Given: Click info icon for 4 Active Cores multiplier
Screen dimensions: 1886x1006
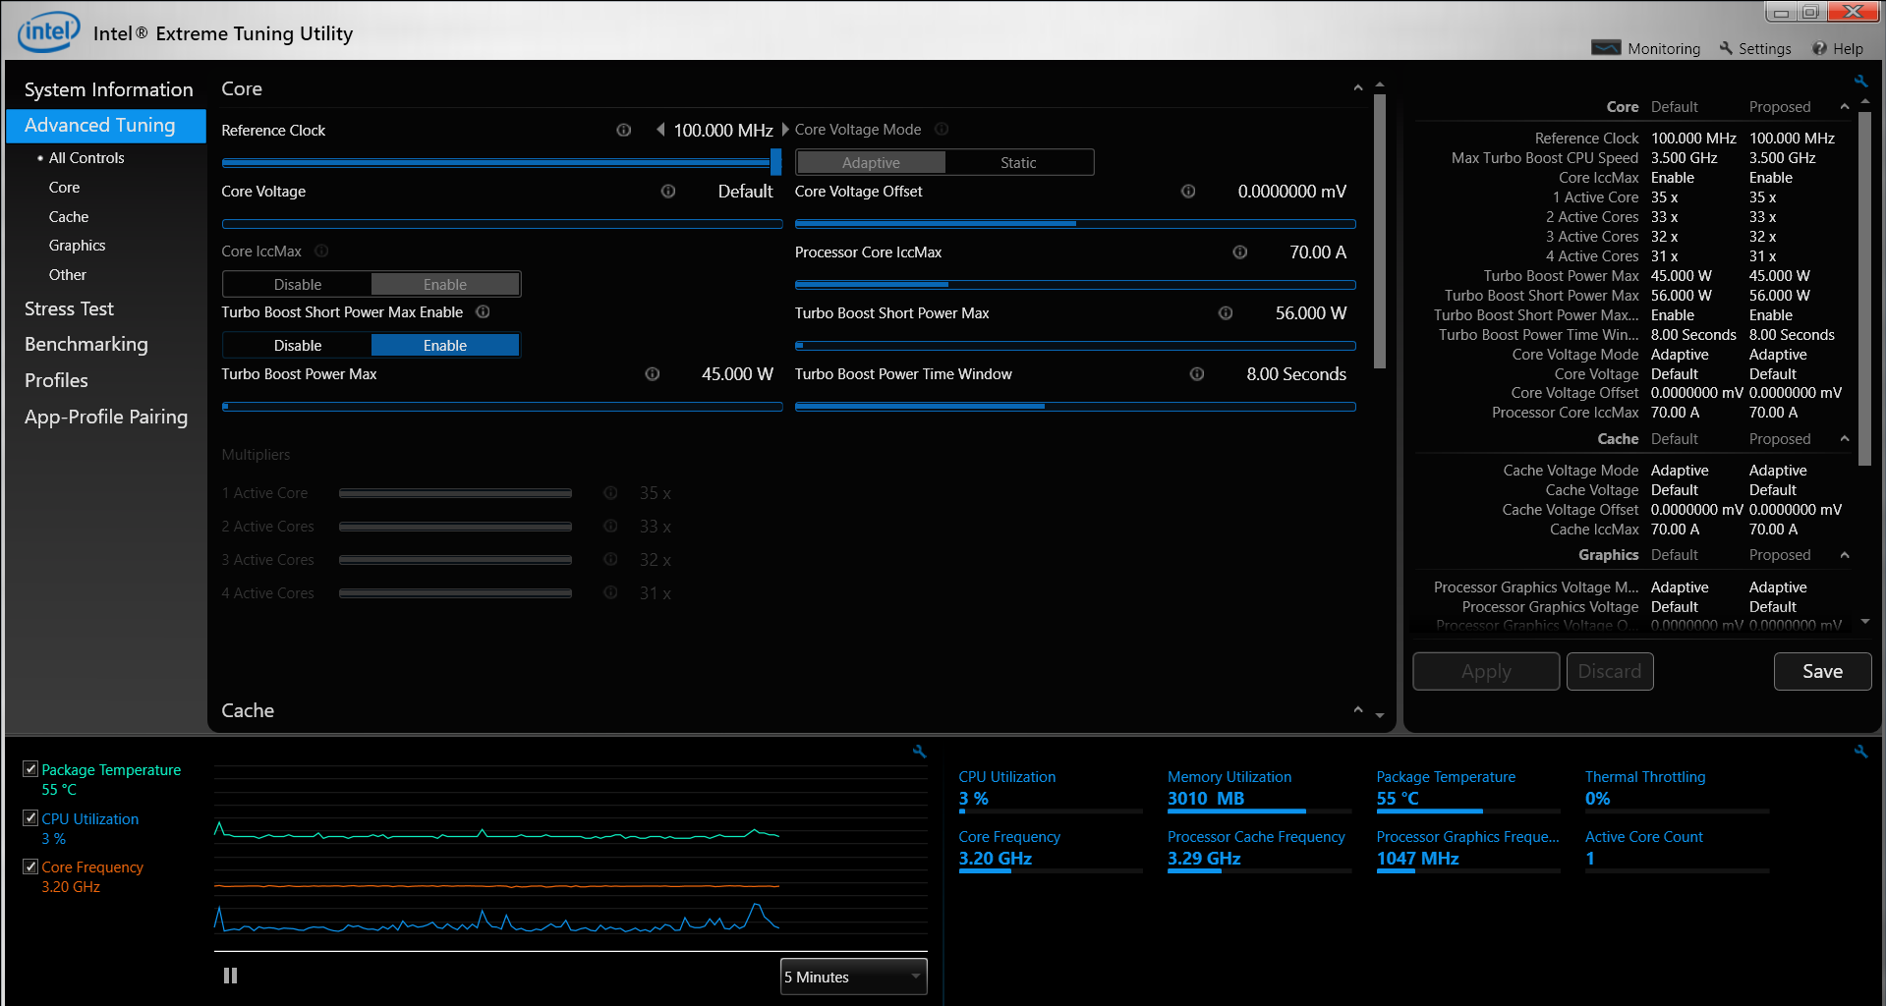Looking at the screenshot, I should pyautogui.click(x=610, y=592).
